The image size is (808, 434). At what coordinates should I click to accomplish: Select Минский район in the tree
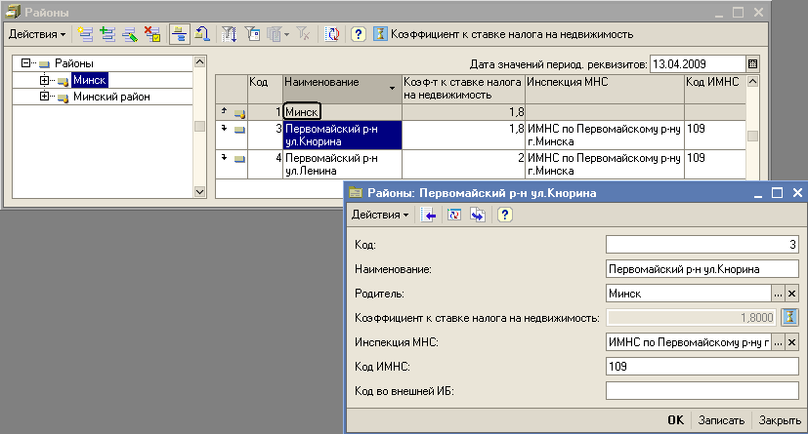coord(111,97)
